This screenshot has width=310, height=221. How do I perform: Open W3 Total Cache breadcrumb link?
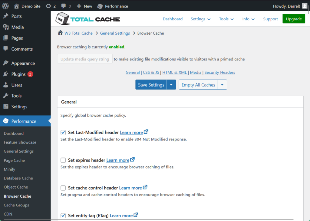(78, 33)
